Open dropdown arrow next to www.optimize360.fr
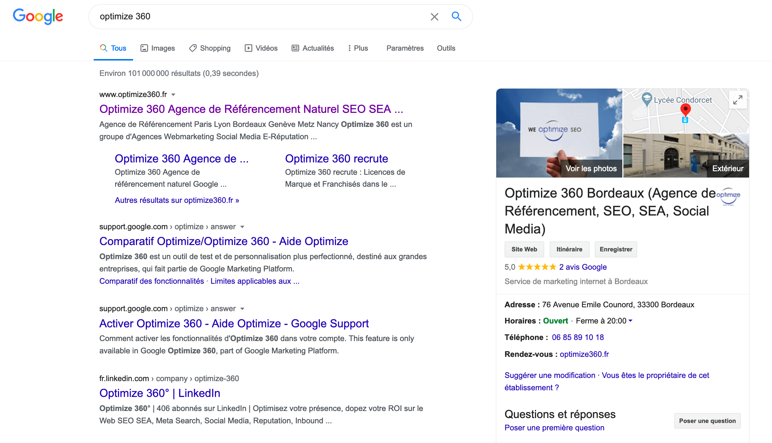Viewport: 772px width, 443px height. 173,95
